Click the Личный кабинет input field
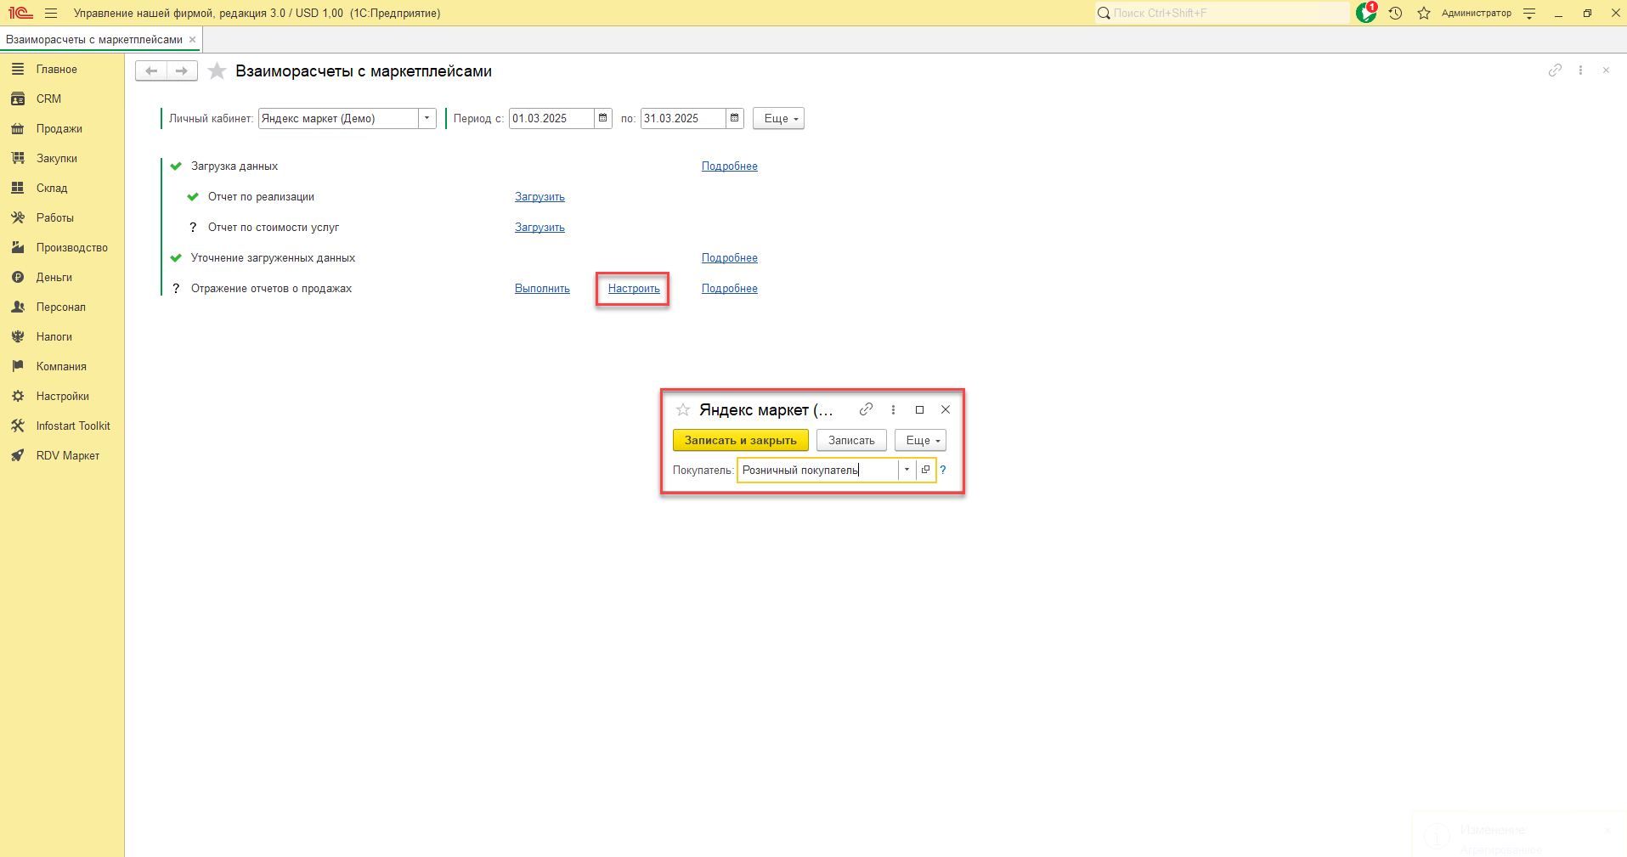The height and width of the screenshot is (857, 1627). pos(338,118)
